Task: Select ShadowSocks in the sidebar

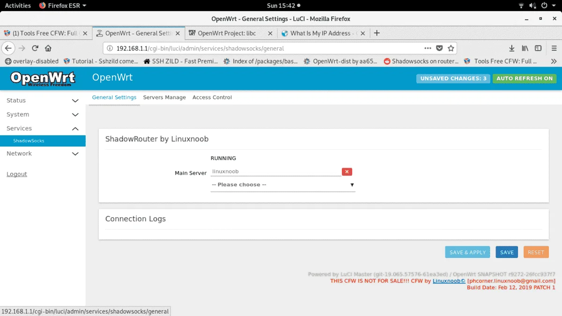Action: [43, 141]
